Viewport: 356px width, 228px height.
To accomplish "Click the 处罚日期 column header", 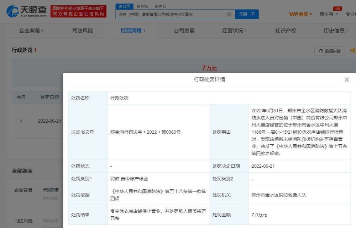I will (x=49, y=97).
